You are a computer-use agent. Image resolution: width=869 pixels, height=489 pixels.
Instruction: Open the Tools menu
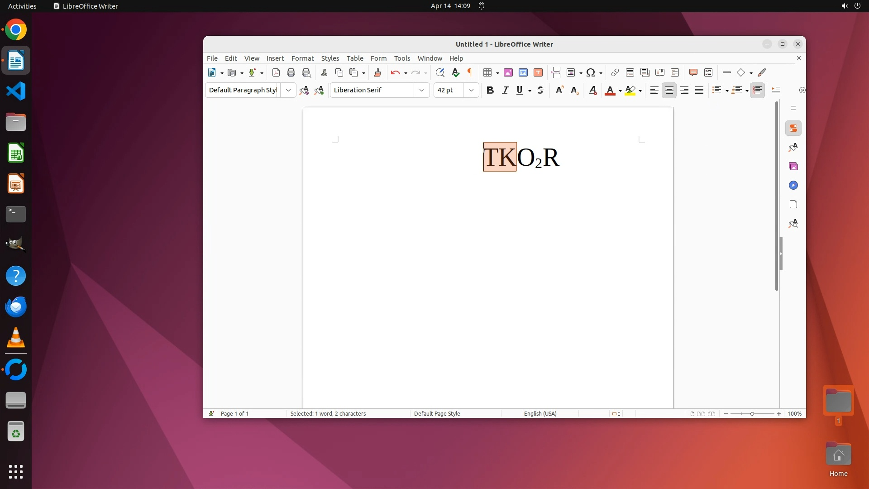click(x=402, y=58)
